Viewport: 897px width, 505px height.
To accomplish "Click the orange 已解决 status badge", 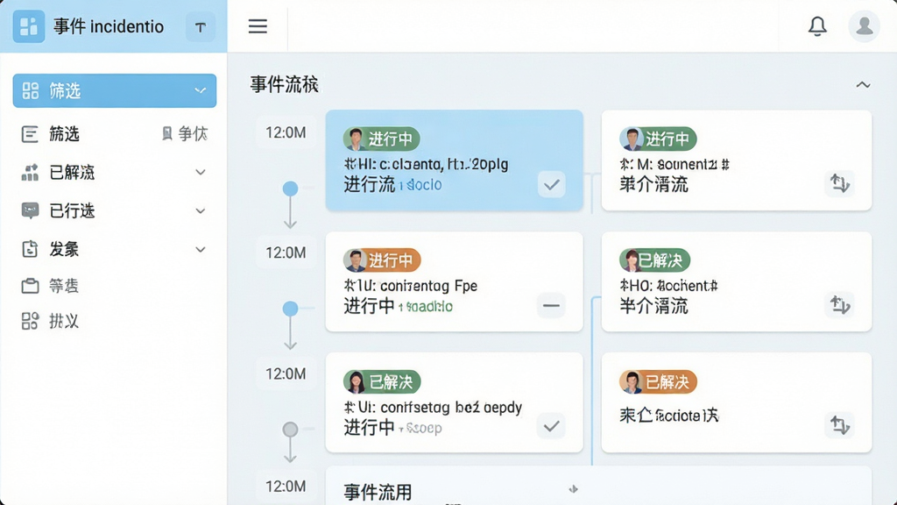I will (x=658, y=382).
